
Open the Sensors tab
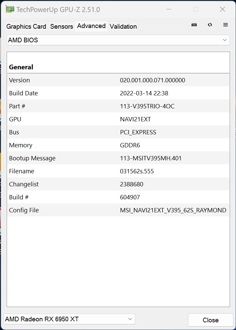click(x=61, y=26)
